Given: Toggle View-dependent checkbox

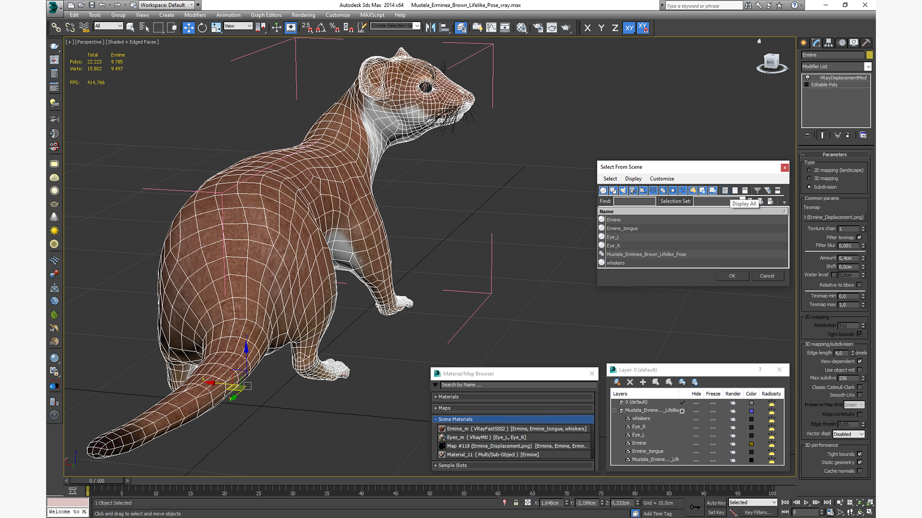Looking at the screenshot, I should click(x=859, y=362).
